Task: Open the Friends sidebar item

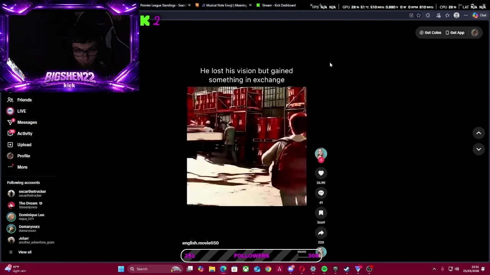Action: [x=24, y=100]
